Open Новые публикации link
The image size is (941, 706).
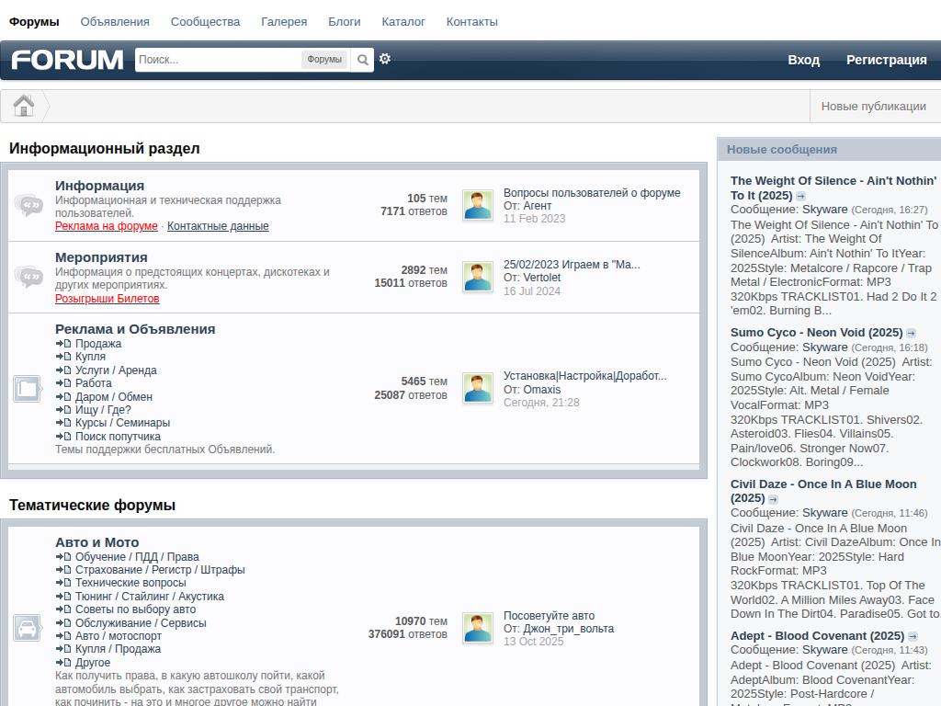point(873,107)
